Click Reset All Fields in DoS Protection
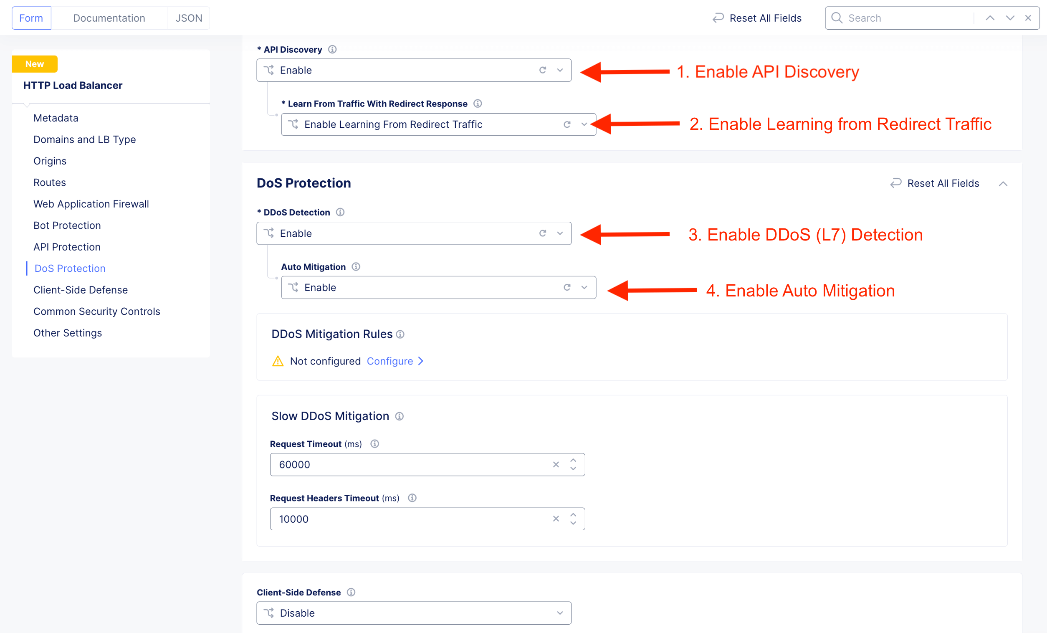Image resolution: width=1047 pixels, height=633 pixels. pyautogui.click(x=935, y=183)
